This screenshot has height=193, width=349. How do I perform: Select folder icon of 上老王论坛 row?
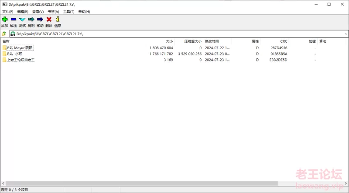(4, 60)
